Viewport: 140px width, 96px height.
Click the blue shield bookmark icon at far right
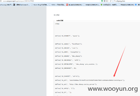136,5
